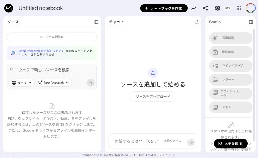Click the document icon in empty sources area
Image resolution: width=258 pixels, height=158 pixels.
(52, 106)
